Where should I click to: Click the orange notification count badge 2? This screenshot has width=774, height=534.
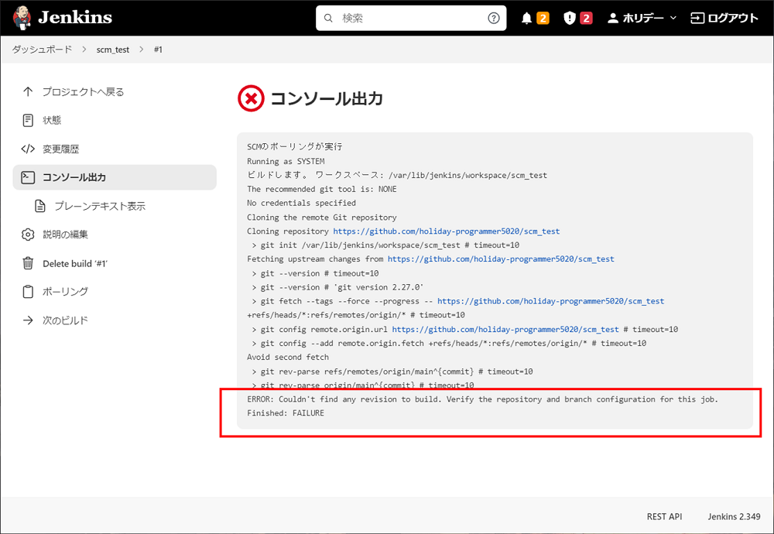pyautogui.click(x=543, y=19)
